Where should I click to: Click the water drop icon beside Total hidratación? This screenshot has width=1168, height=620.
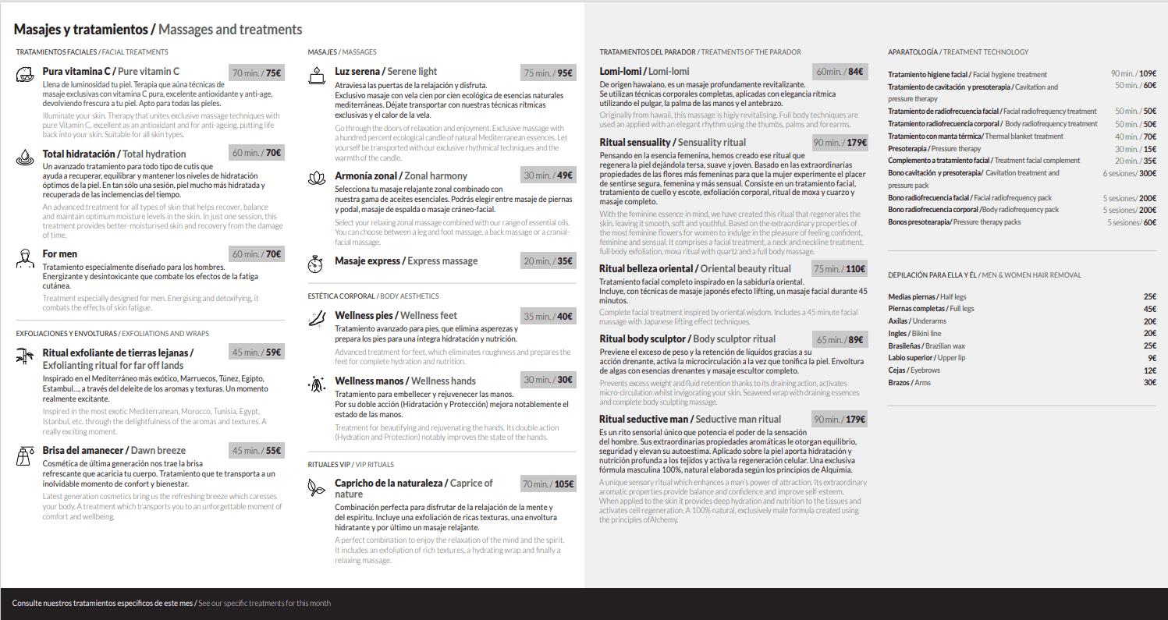coord(24,158)
